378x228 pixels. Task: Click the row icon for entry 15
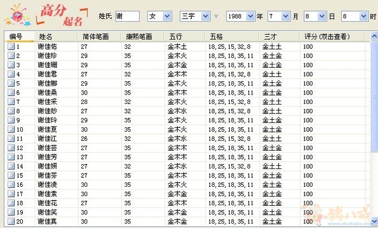[11, 175]
